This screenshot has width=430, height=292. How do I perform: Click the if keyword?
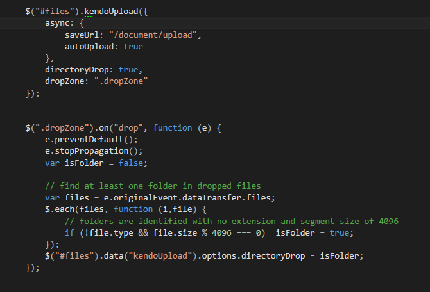(69, 233)
